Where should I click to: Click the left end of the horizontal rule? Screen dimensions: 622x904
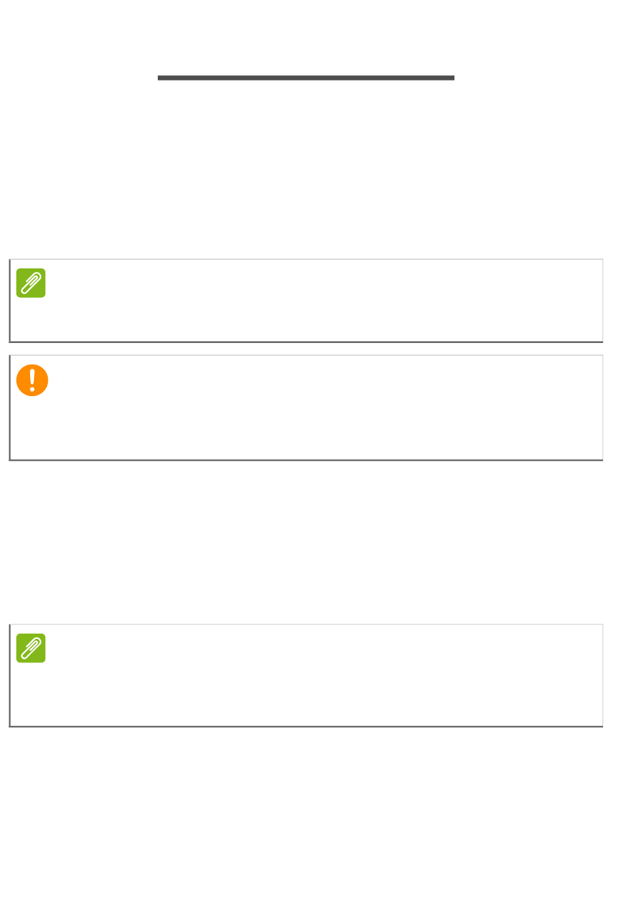160,78
